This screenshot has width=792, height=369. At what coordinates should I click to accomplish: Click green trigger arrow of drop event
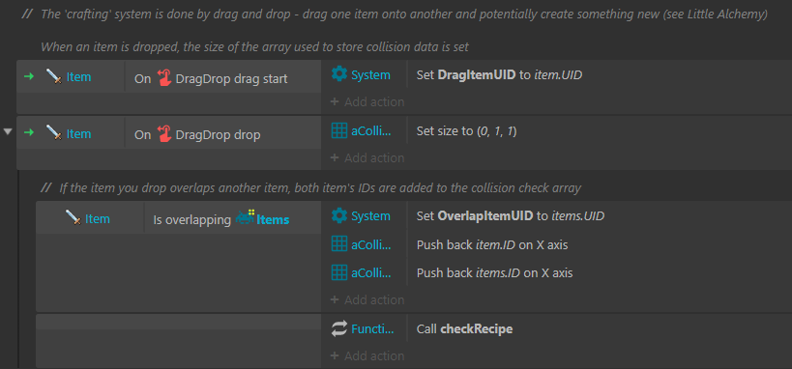point(29,132)
